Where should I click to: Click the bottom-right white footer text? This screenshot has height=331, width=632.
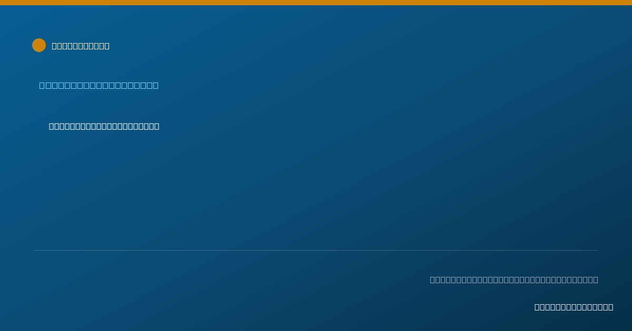tap(574, 307)
